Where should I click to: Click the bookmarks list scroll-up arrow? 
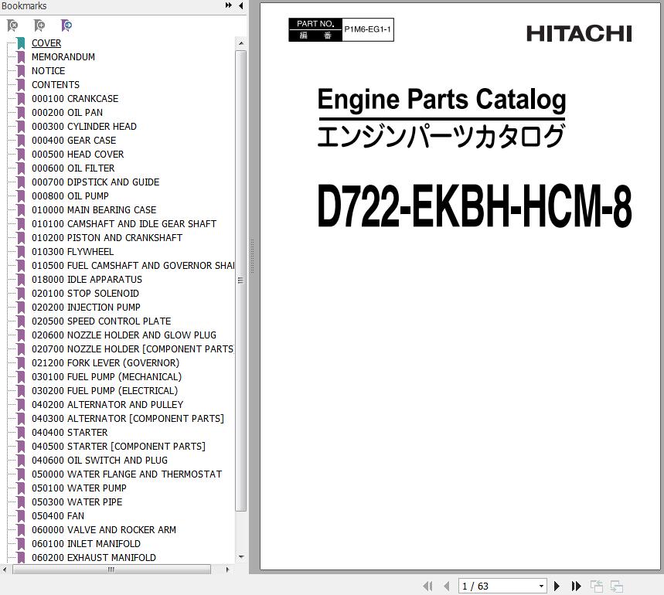click(x=241, y=43)
